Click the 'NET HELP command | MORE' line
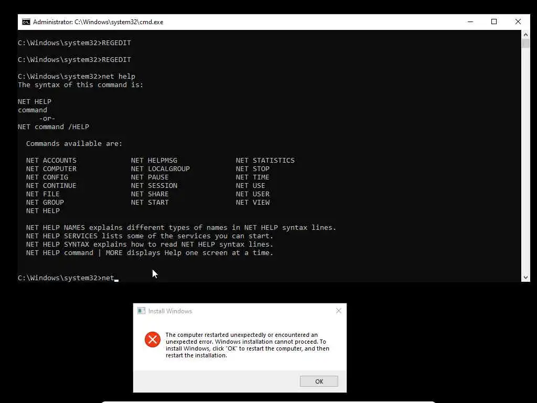This screenshot has height=403, width=537. (x=149, y=253)
